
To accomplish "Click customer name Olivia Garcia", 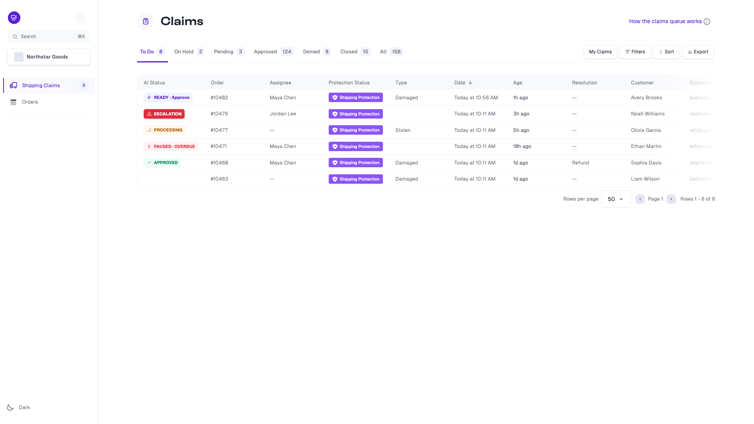I will point(646,130).
